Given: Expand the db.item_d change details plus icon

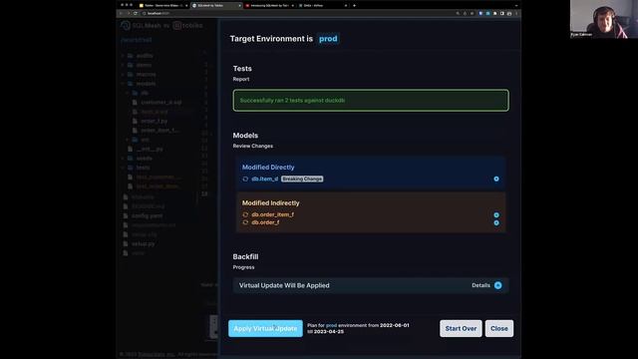Looking at the screenshot, I should (496, 179).
